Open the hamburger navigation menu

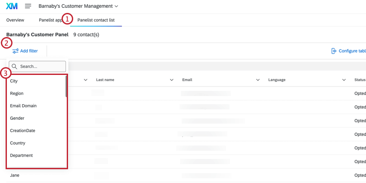tap(28, 6)
